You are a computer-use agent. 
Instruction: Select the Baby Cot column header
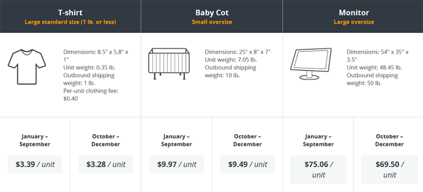211,13
